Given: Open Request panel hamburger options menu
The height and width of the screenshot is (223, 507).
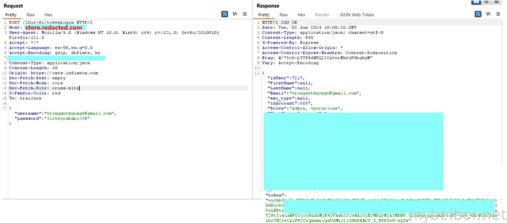Looking at the screenshot, I should click(x=245, y=14).
